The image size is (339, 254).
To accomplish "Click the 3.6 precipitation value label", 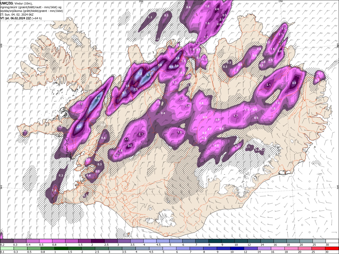I will coord(127,86).
